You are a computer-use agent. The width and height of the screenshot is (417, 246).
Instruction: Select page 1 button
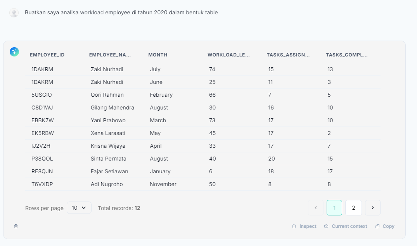tap(334, 208)
